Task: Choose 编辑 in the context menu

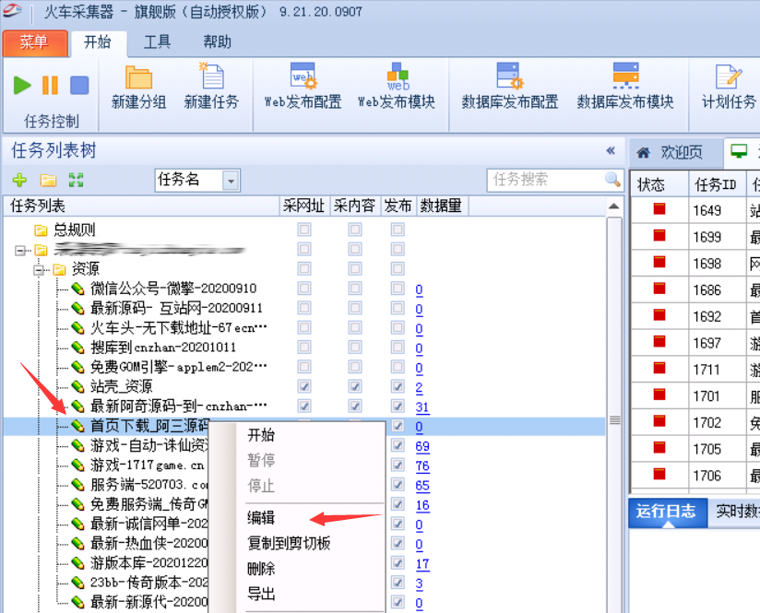Action: coord(261,518)
